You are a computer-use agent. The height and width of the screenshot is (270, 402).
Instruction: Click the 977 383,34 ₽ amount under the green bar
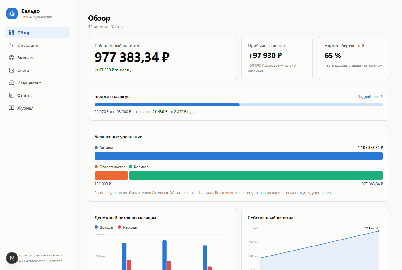(372, 184)
